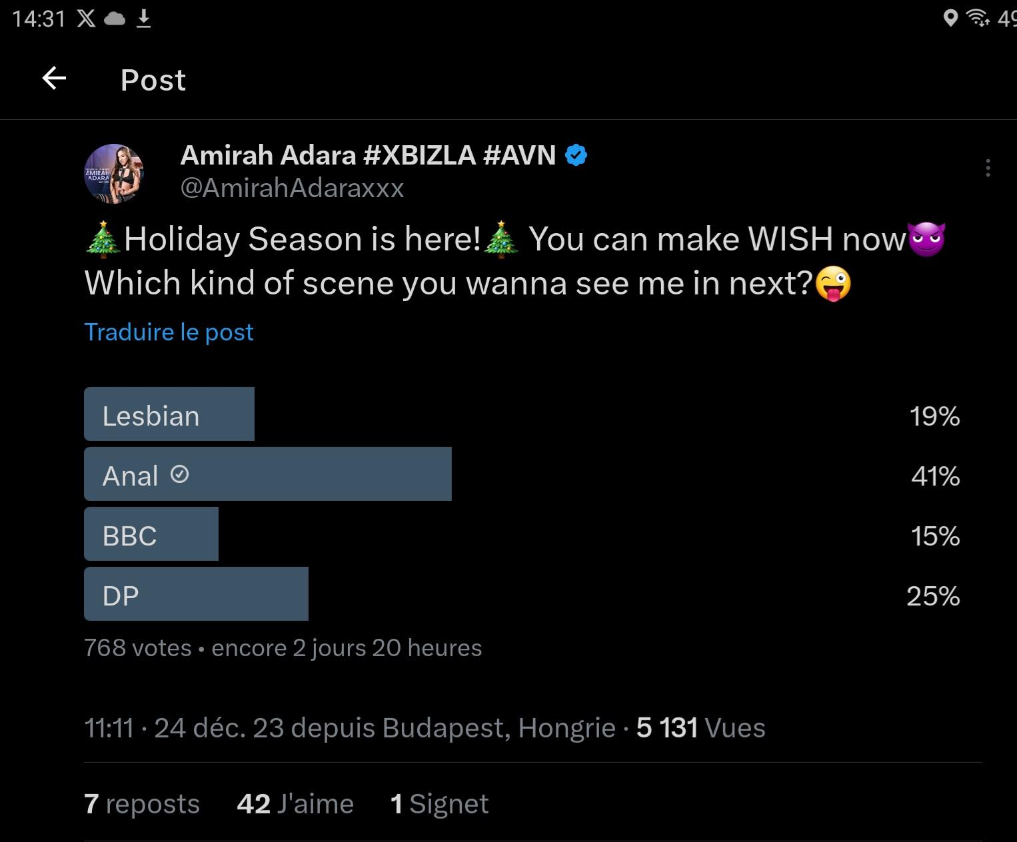Tap the cloud icon in status bar
Viewport: 1017px width, 842px height.
tap(115, 19)
